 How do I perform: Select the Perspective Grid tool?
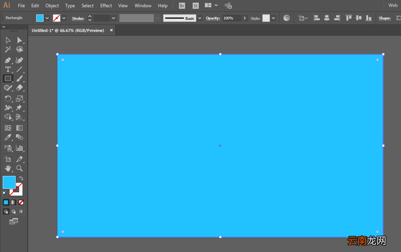click(x=19, y=117)
